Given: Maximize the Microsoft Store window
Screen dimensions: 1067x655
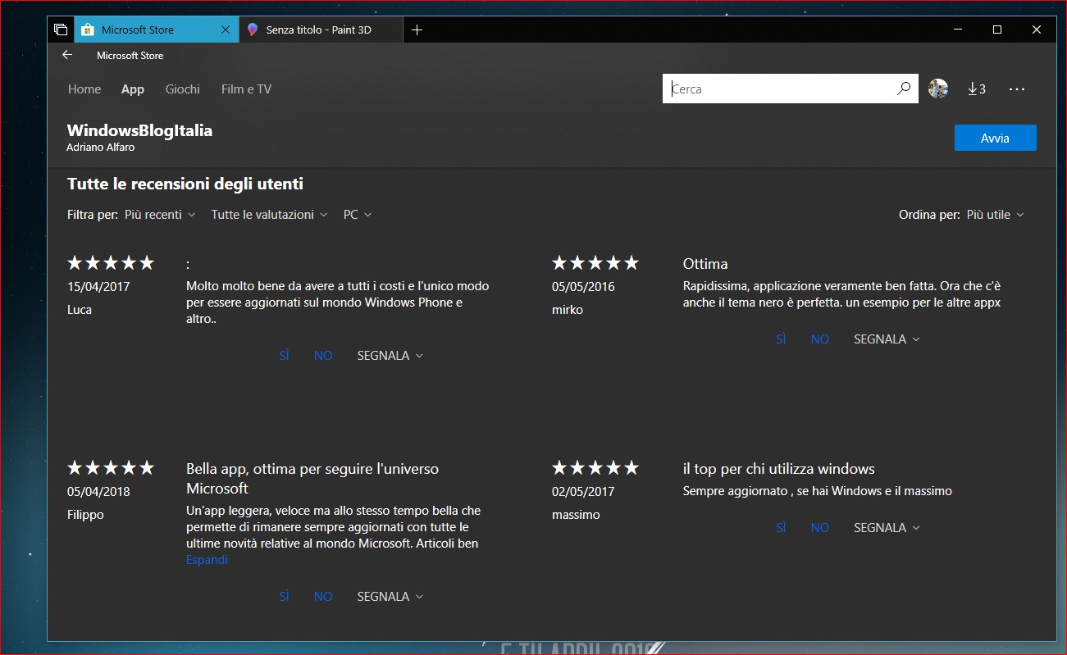Looking at the screenshot, I should pos(997,30).
